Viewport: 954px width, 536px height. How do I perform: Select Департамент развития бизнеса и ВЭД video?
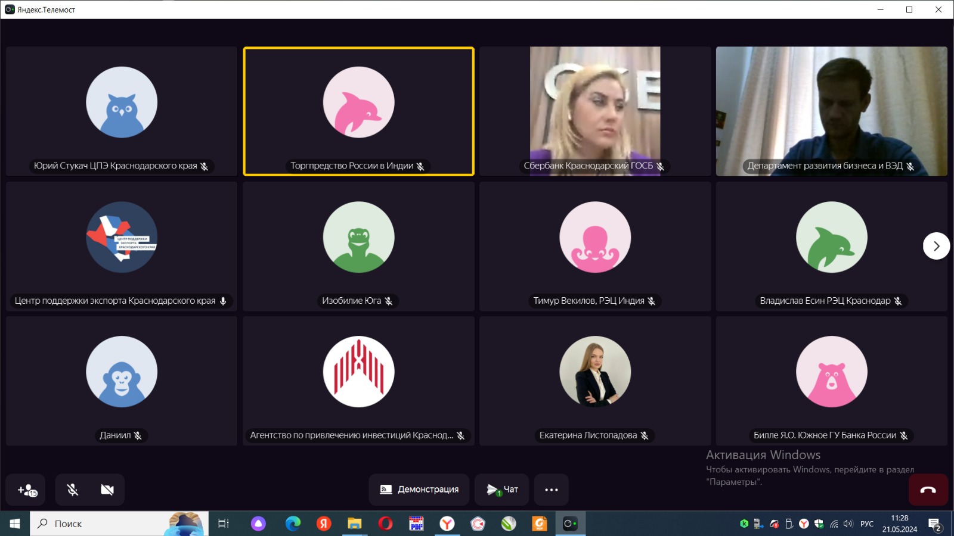click(x=832, y=111)
